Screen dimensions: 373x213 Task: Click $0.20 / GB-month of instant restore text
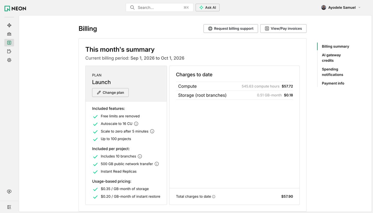point(131,197)
